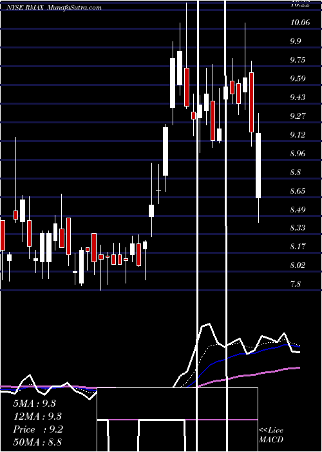Click the '50MA : 8.8' readout
Screen dimensions: 322x452
click(37, 442)
